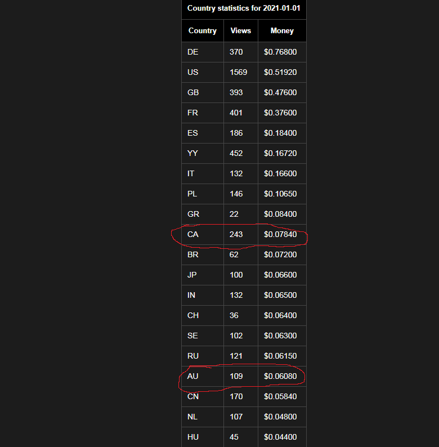Click the CH country cell

(193, 315)
